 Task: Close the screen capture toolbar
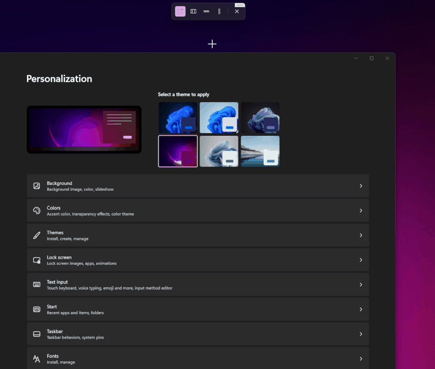(x=237, y=11)
